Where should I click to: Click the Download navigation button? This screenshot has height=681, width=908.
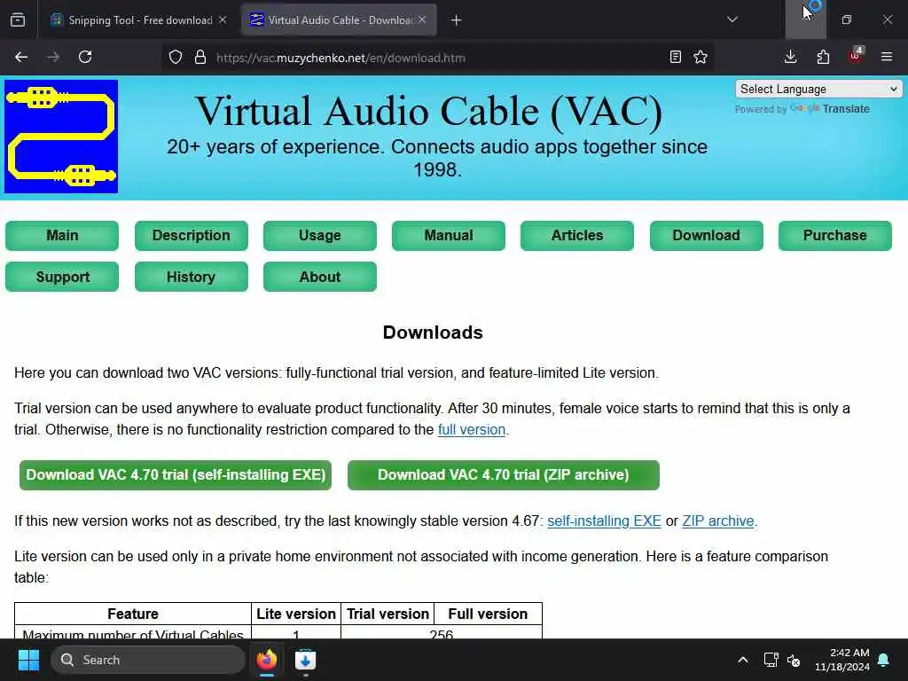click(707, 236)
